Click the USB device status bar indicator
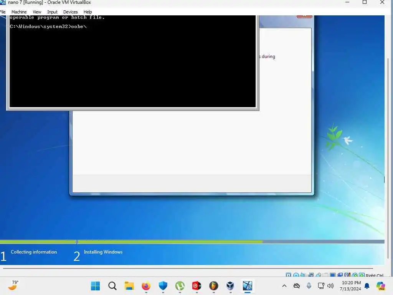 [x=319, y=275]
